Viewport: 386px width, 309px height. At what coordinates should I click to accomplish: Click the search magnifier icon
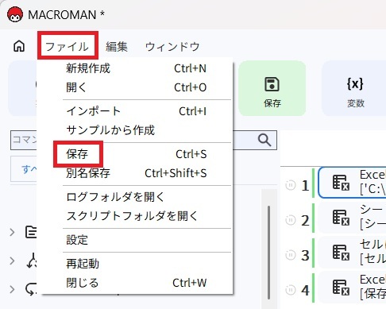(x=264, y=140)
